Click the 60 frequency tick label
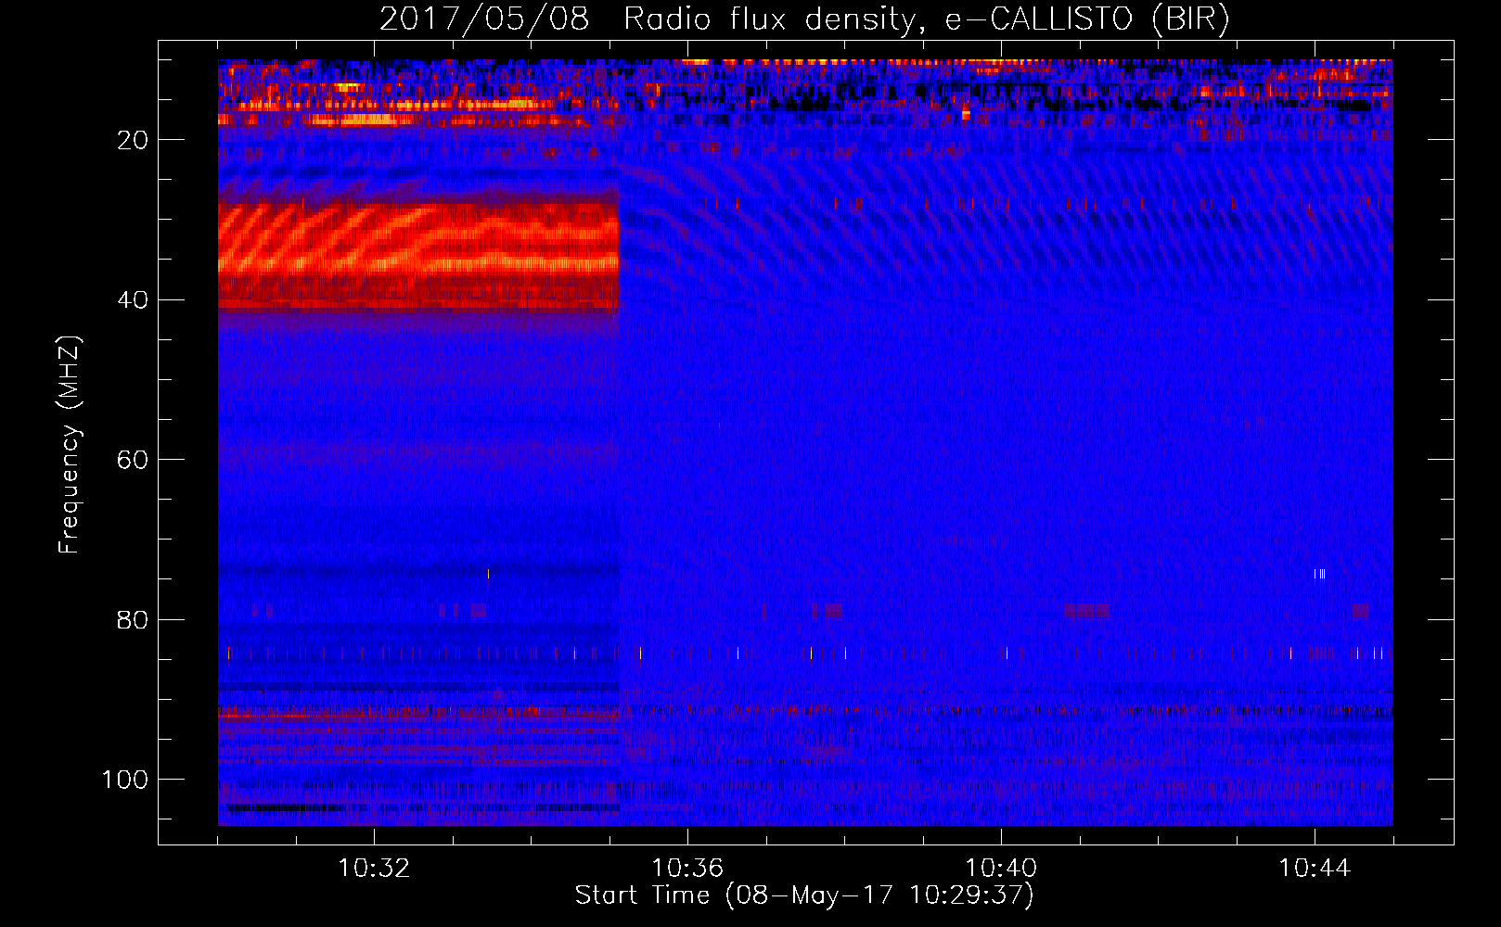Screen dimensions: 1501x927 [x=133, y=460]
